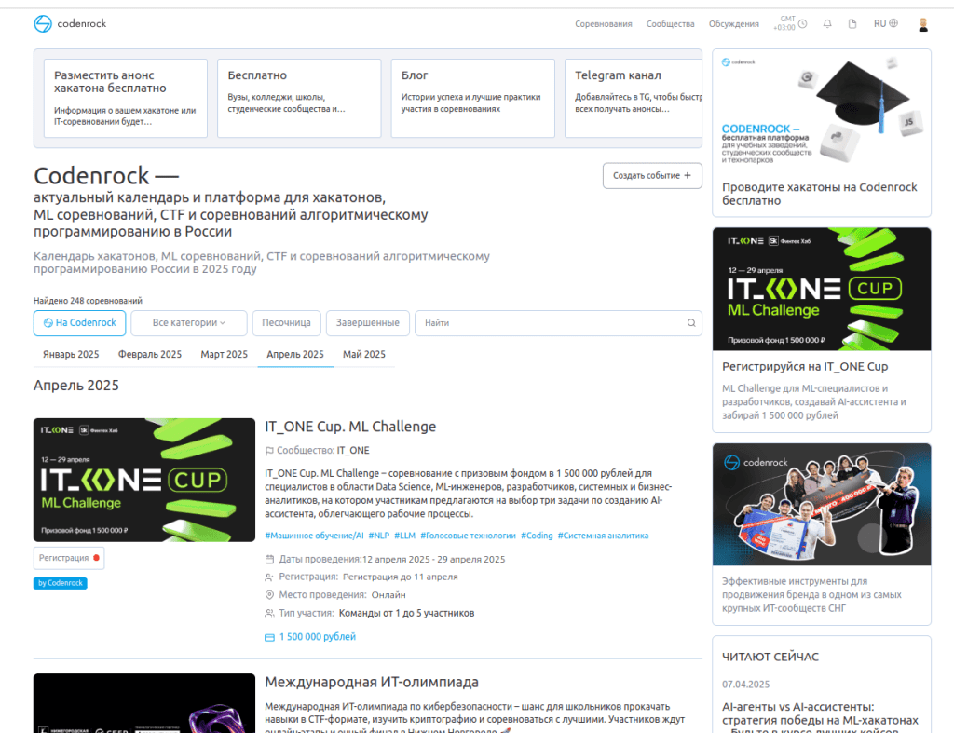
Task: Click the calendar icon beside Даты проведения
Action: click(x=269, y=559)
